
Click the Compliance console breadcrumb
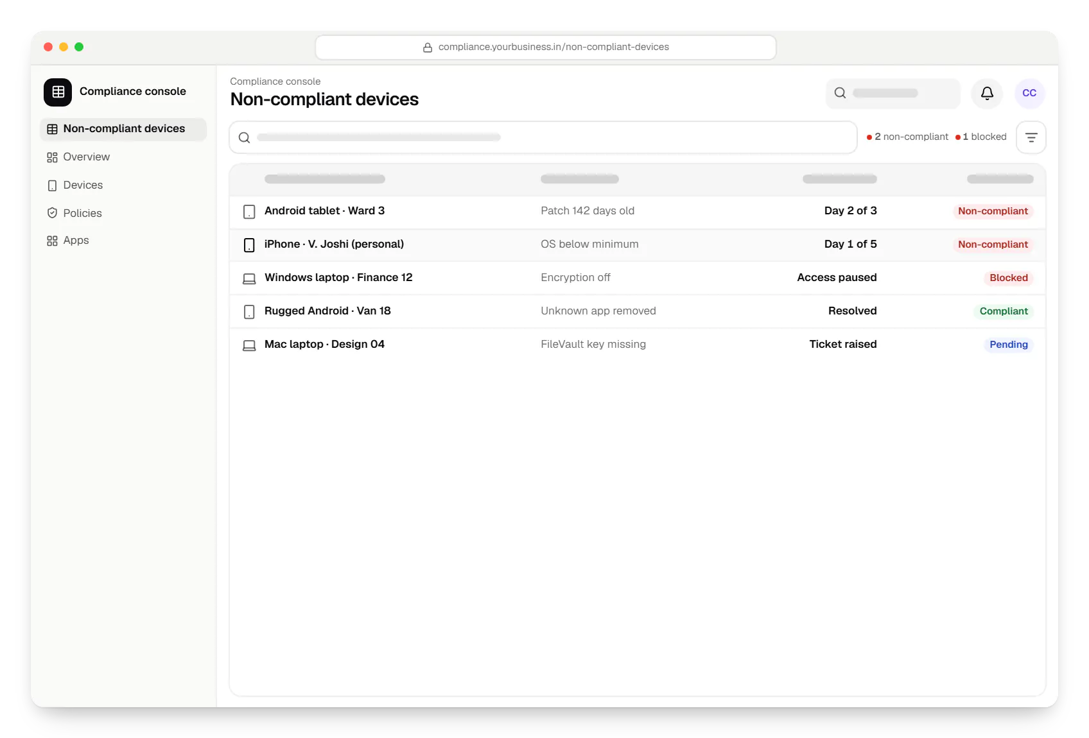pos(275,82)
